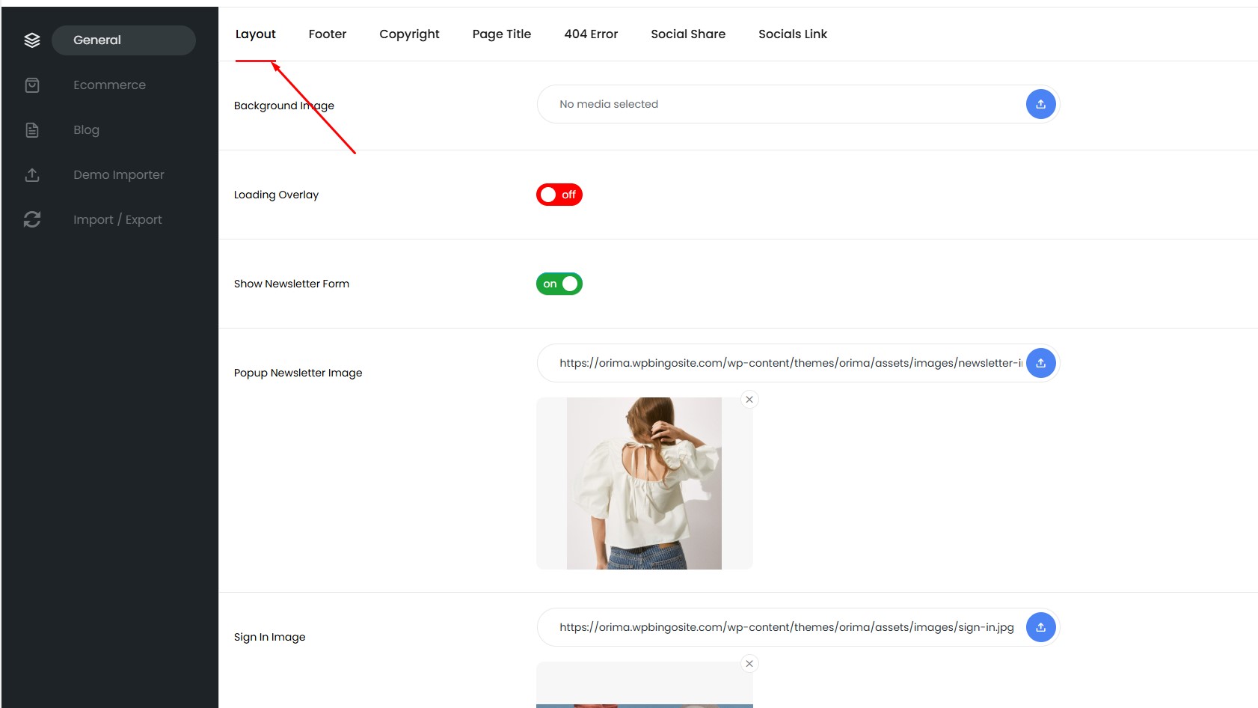Remove the Sign In Image preview
Viewport: 1258px width, 708px height.
749,664
